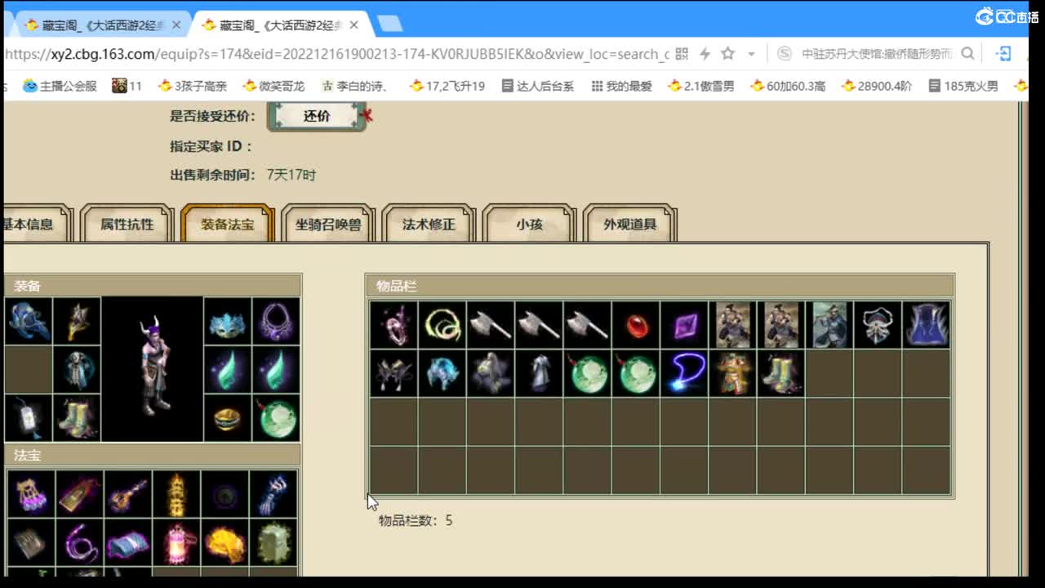
Task: Select the white robe inventory item
Action: pos(539,373)
